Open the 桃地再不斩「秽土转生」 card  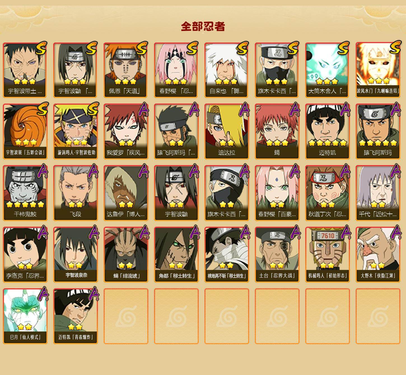[227, 255]
